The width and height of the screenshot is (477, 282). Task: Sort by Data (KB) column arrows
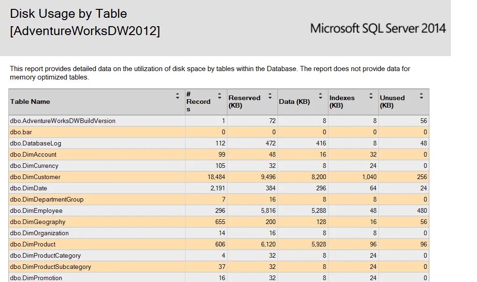pos(320,96)
